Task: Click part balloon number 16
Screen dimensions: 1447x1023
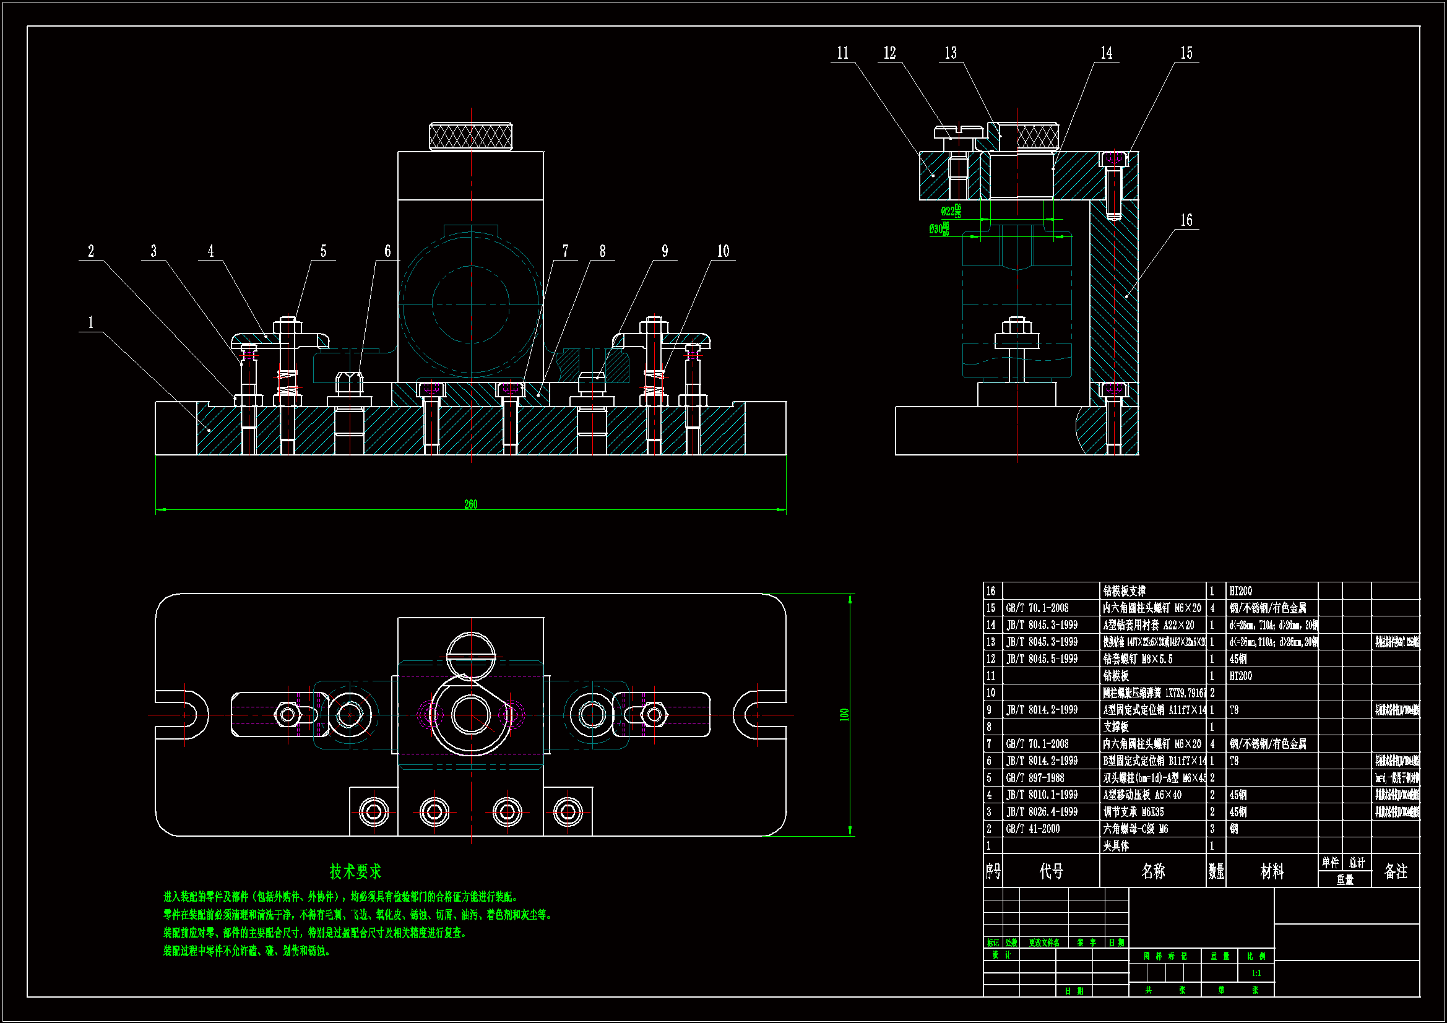Action: [1186, 220]
